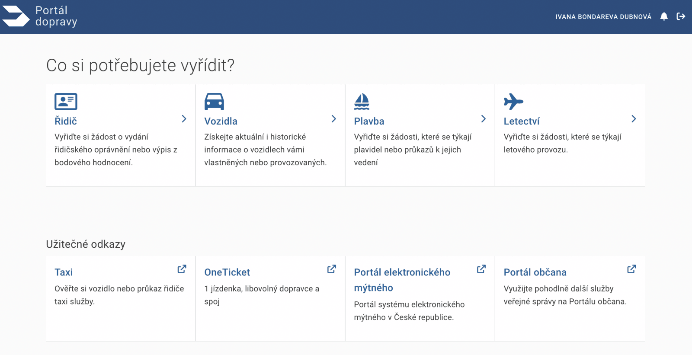Expand the Vozidla card chevron
The height and width of the screenshot is (355, 692).
(333, 118)
